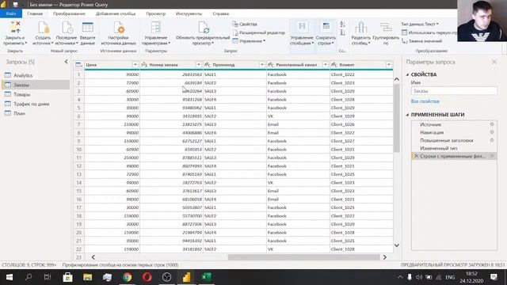The width and height of the screenshot is (507, 285).
Task: Open gear for Повышенные заголовки step
Action: click(492, 140)
